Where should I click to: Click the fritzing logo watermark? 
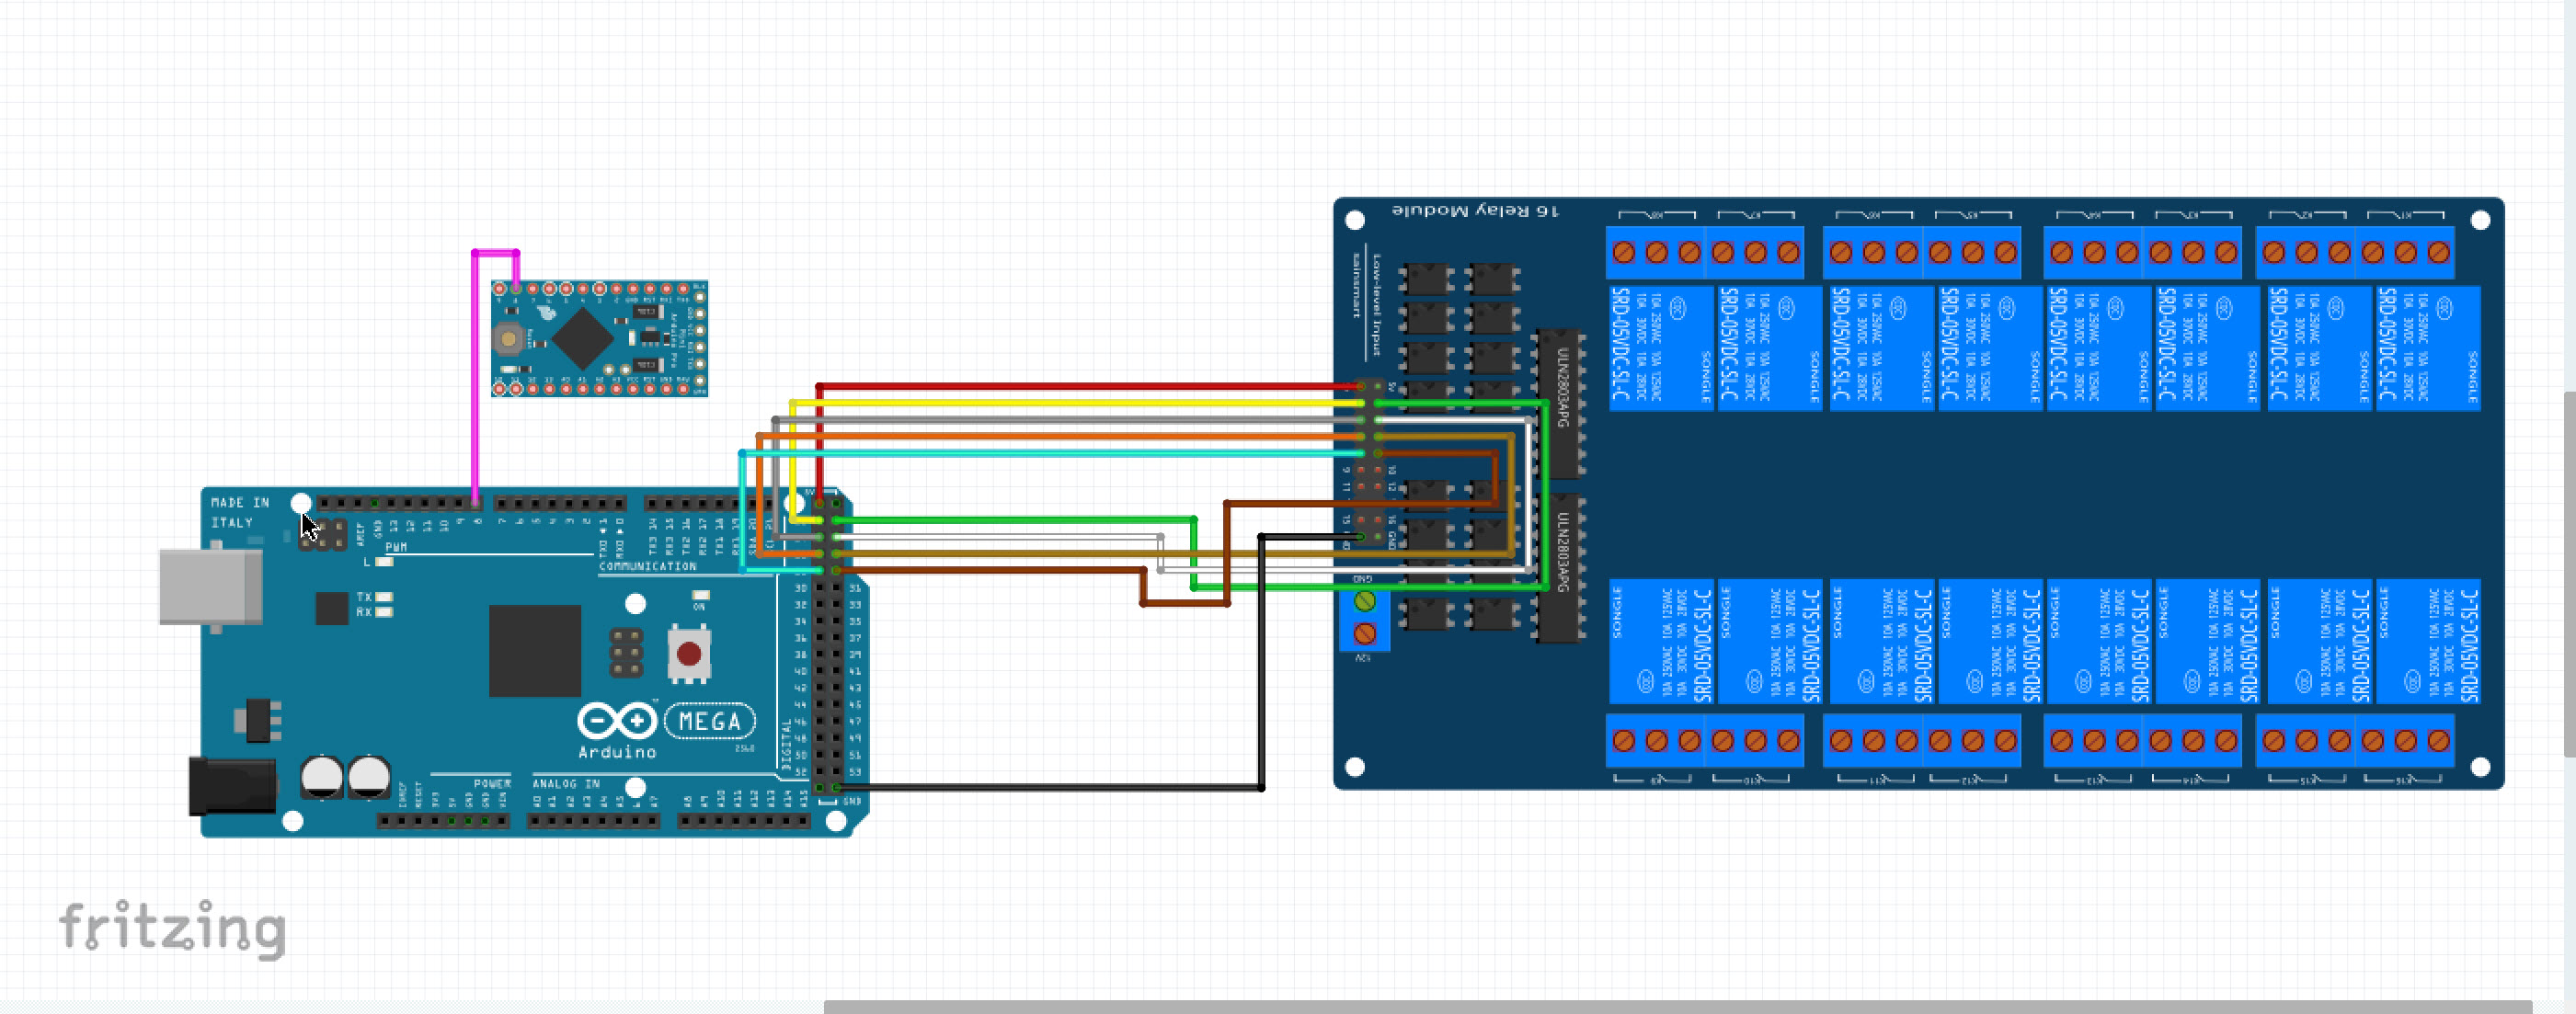point(172,925)
